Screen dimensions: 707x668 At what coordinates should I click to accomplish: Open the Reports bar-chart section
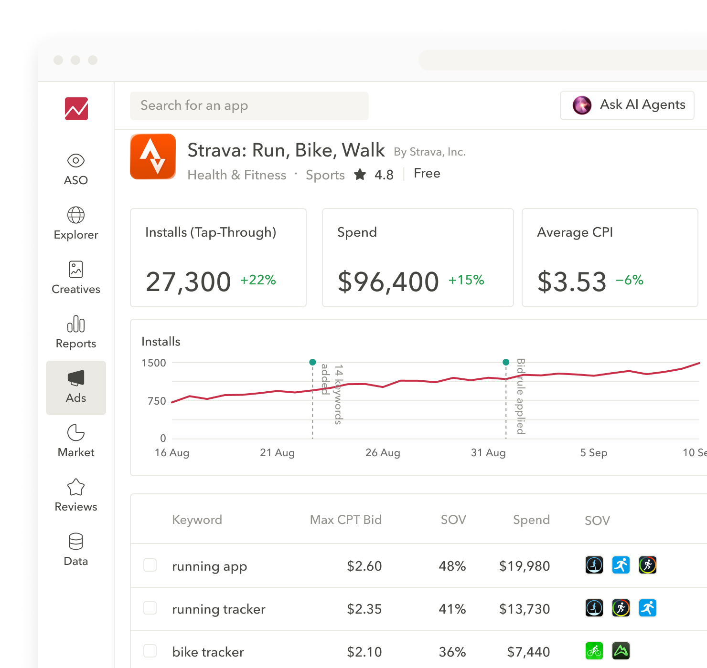76,333
